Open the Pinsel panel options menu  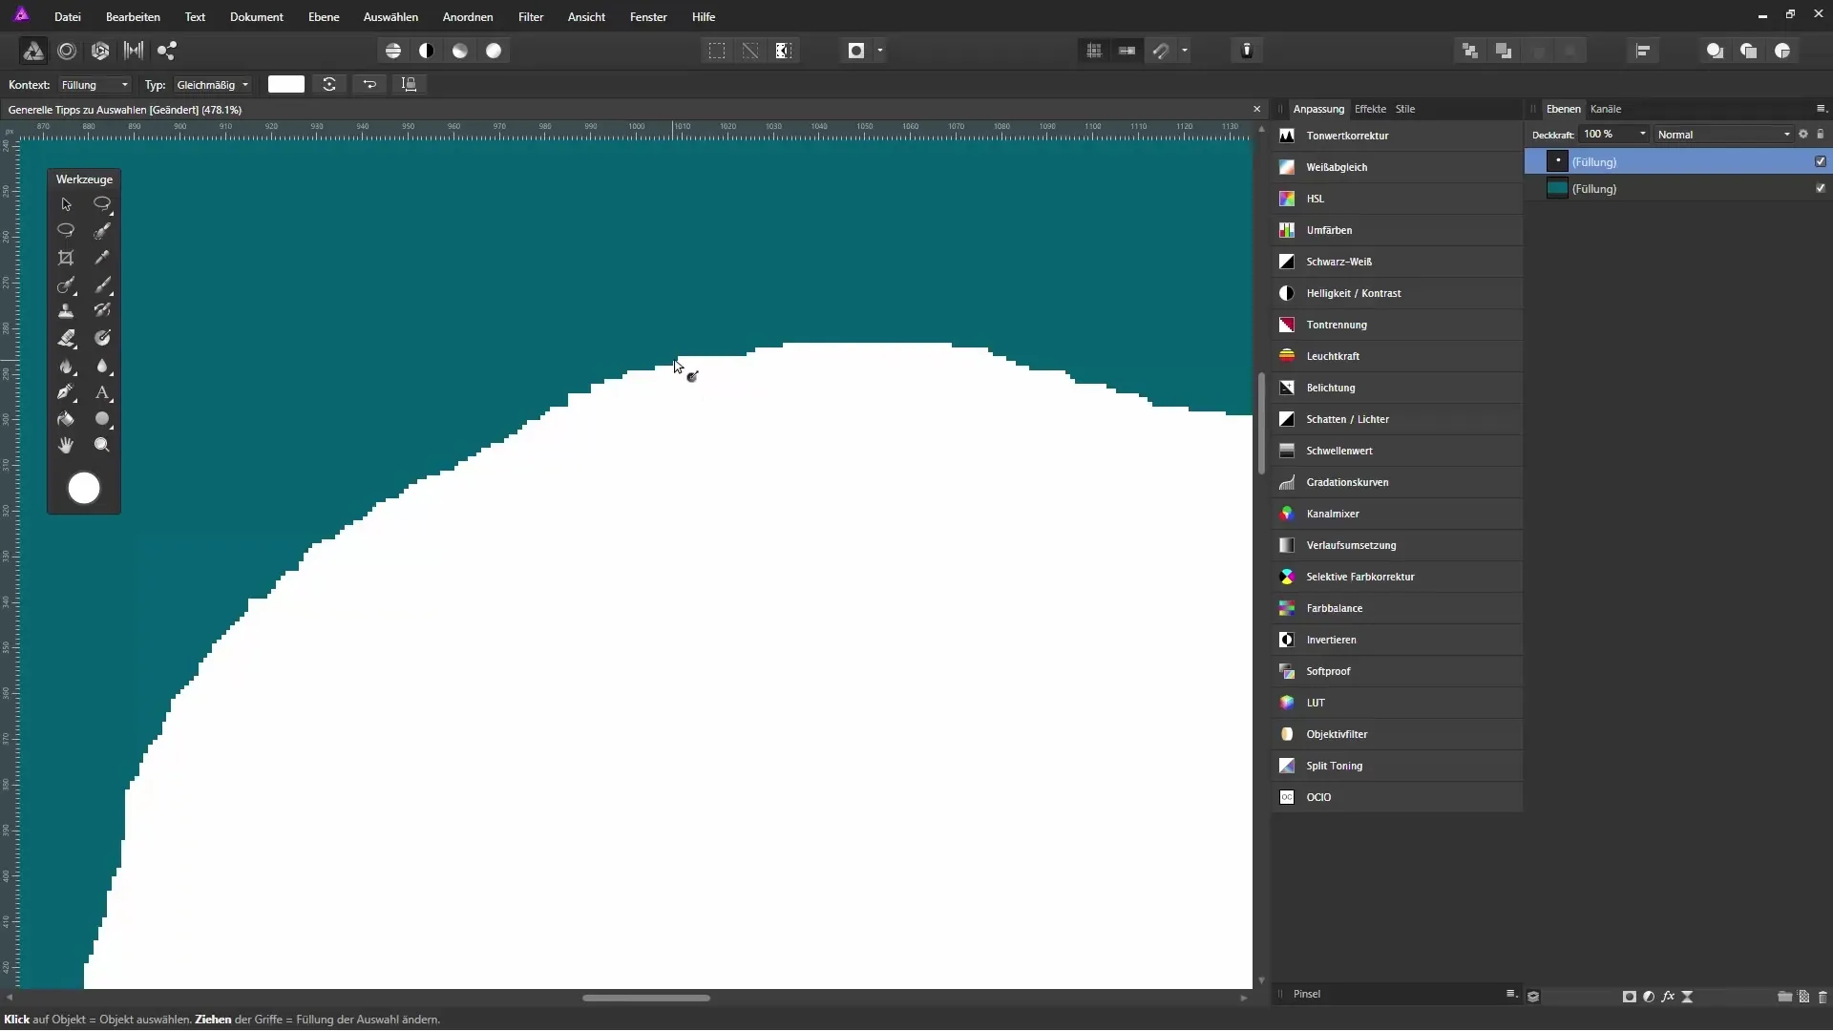click(1510, 994)
